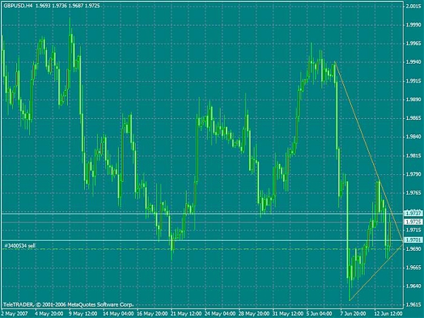Click the 1.9690 price scale label
This screenshot has width=424, height=318.
click(x=414, y=249)
